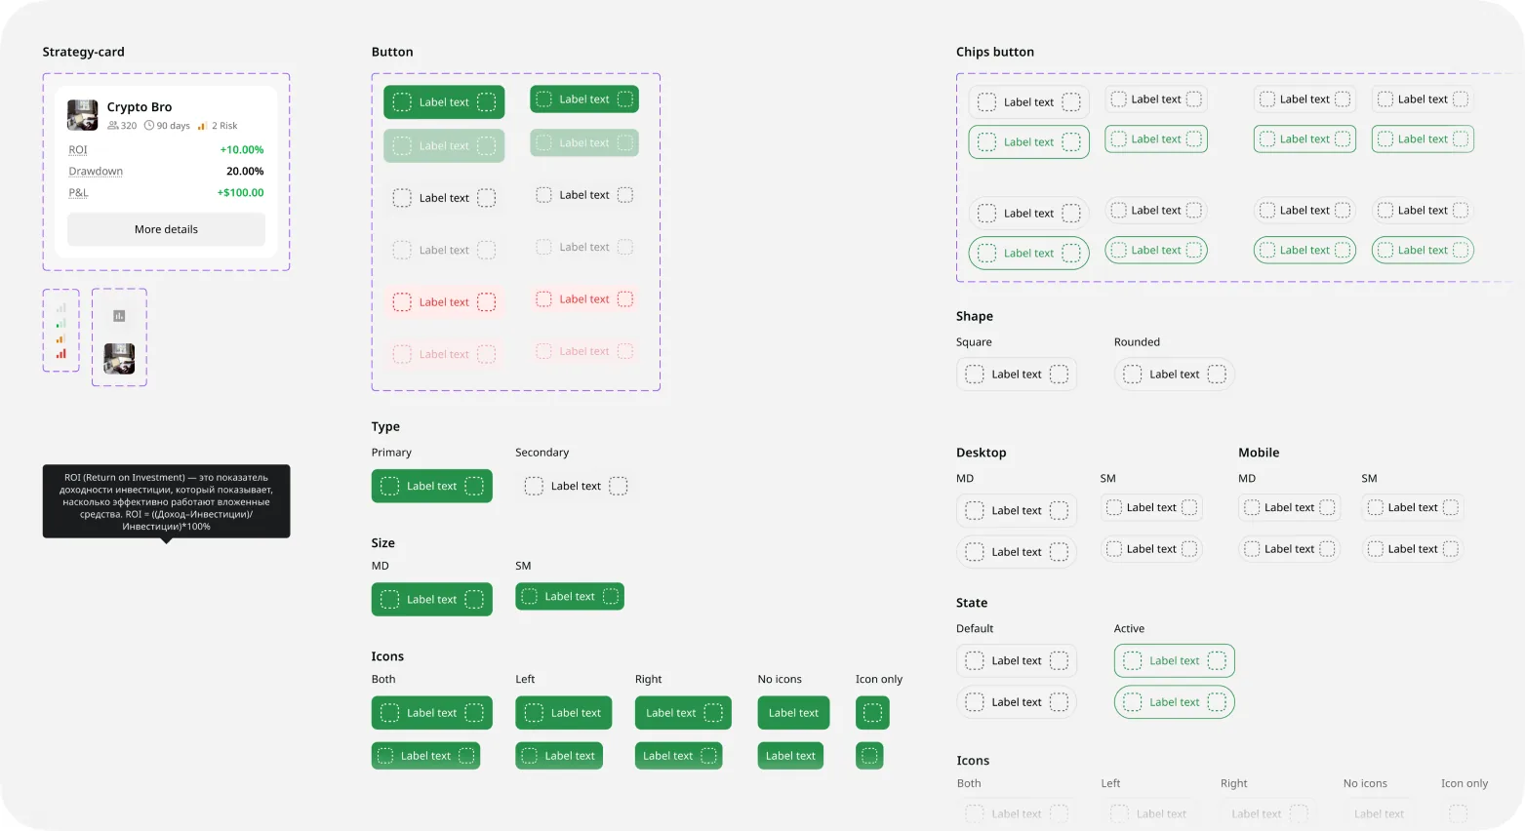Viewport: 1525px width, 831px height.
Task: Click the risk bars icon beside 2 Risk
Action: tap(203, 126)
